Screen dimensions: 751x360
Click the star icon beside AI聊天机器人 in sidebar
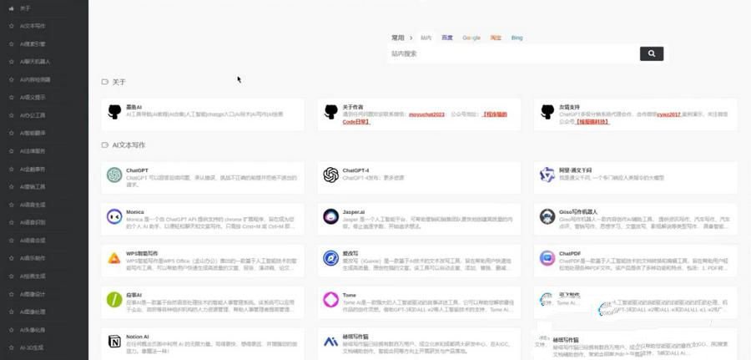11,62
